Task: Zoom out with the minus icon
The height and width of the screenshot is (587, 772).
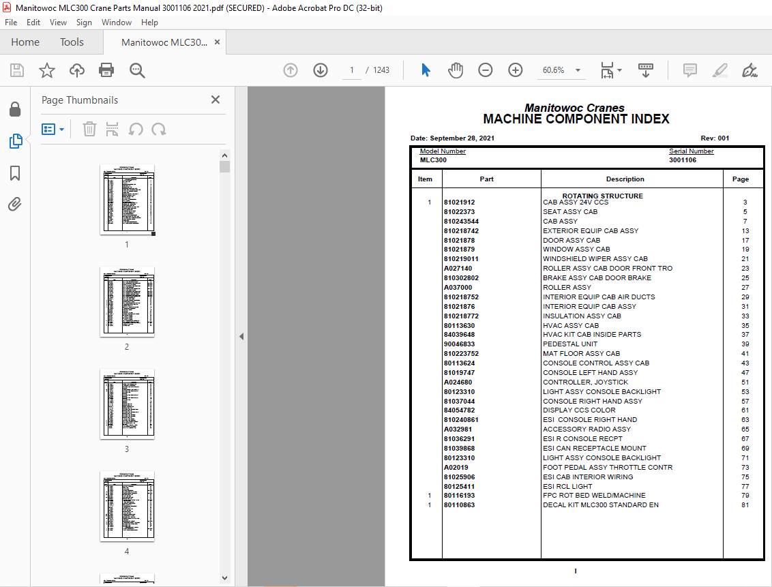Action: (486, 70)
